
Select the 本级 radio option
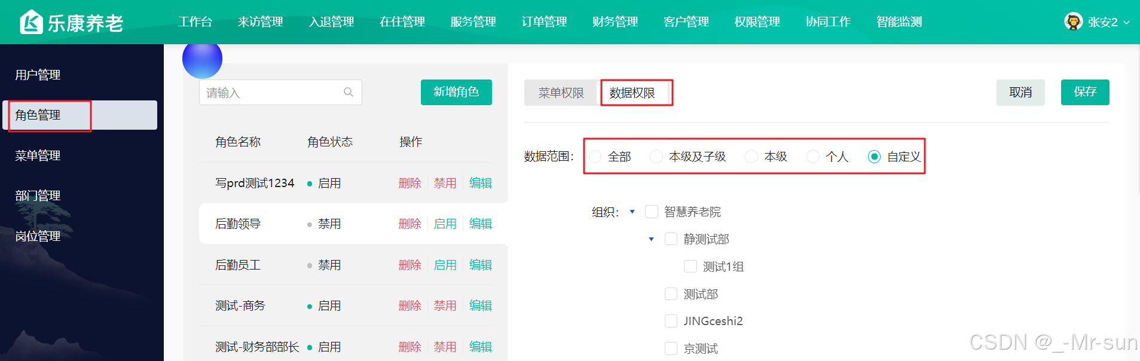point(751,157)
